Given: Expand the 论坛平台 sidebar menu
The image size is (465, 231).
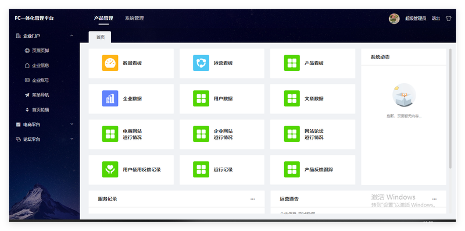Looking at the screenshot, I should pyautogui.click(x=44, y=139).
